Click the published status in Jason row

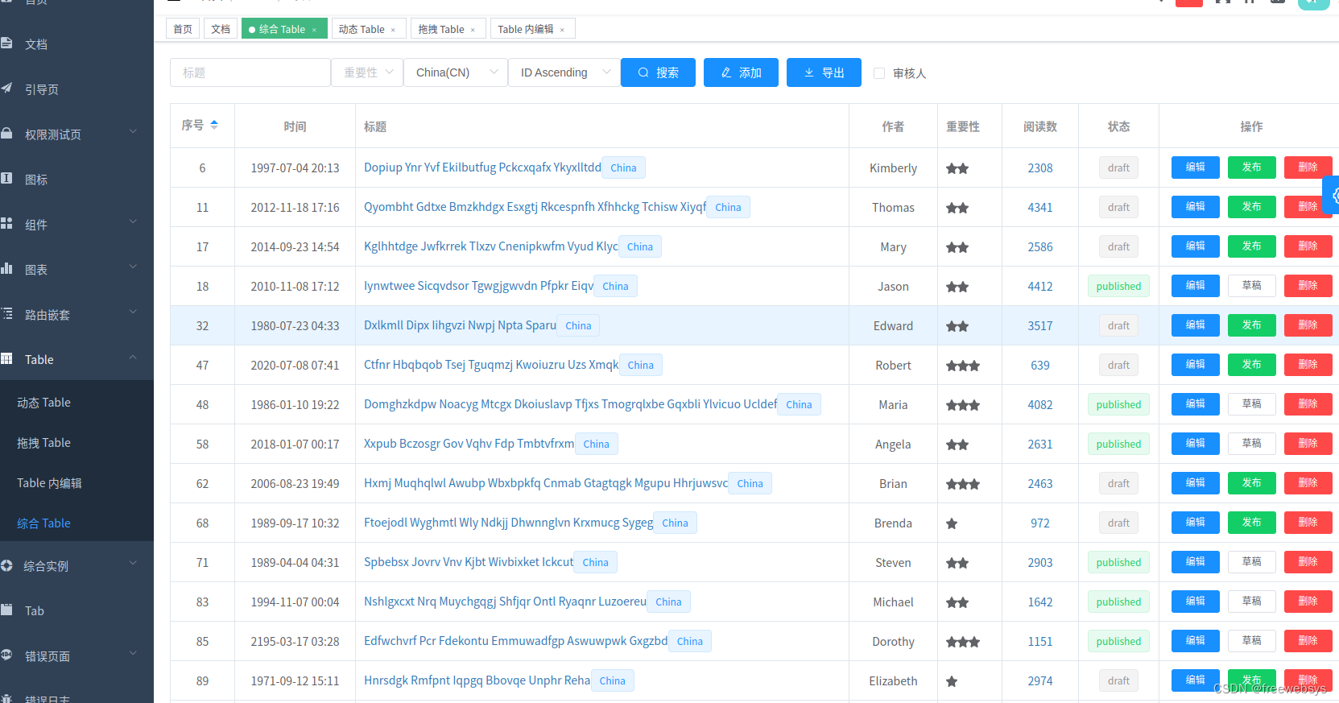1118,286
